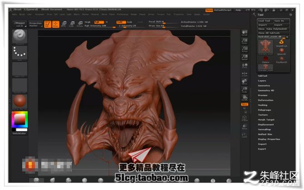Click the Actual size icon
This screenshot has width=304, height=190.
[245, 49]
